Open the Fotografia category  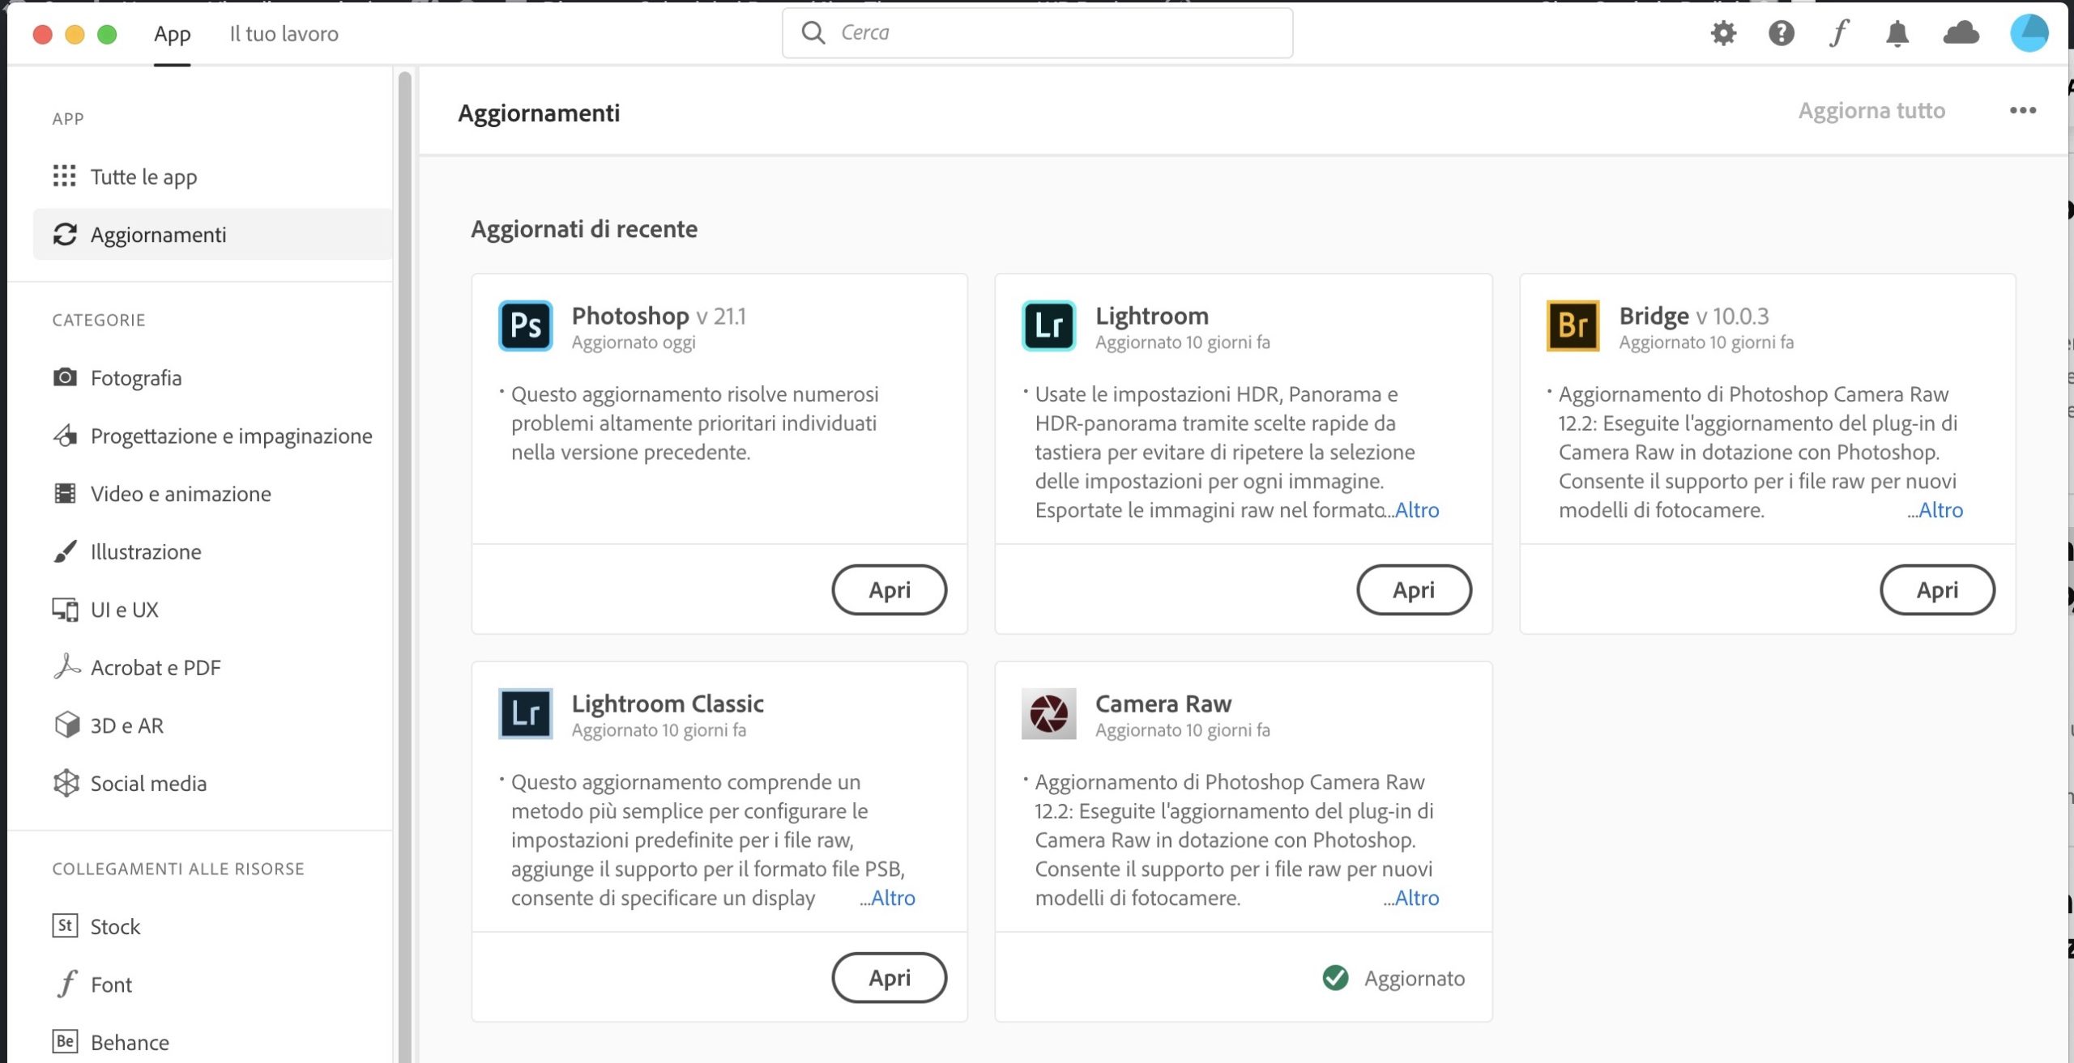click(135, 378)
